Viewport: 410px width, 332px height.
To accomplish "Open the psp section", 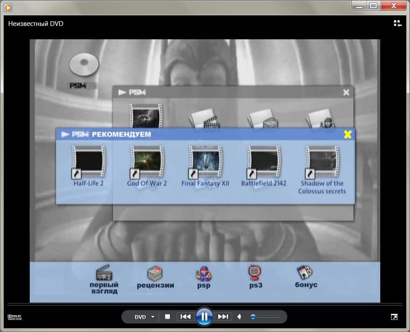I will point(203,278).
